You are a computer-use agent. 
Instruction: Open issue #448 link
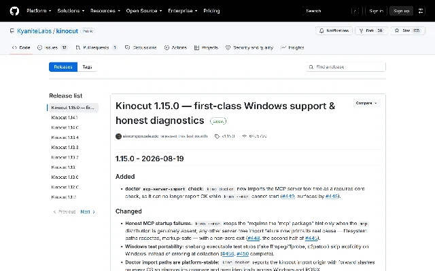click(x=254, y=238)
